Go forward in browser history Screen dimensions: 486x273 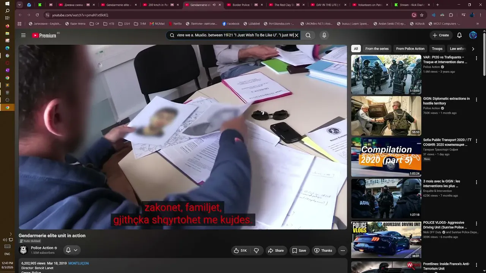28,15
